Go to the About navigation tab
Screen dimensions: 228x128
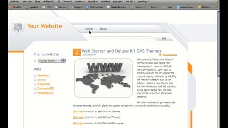(x=103, y=29)
